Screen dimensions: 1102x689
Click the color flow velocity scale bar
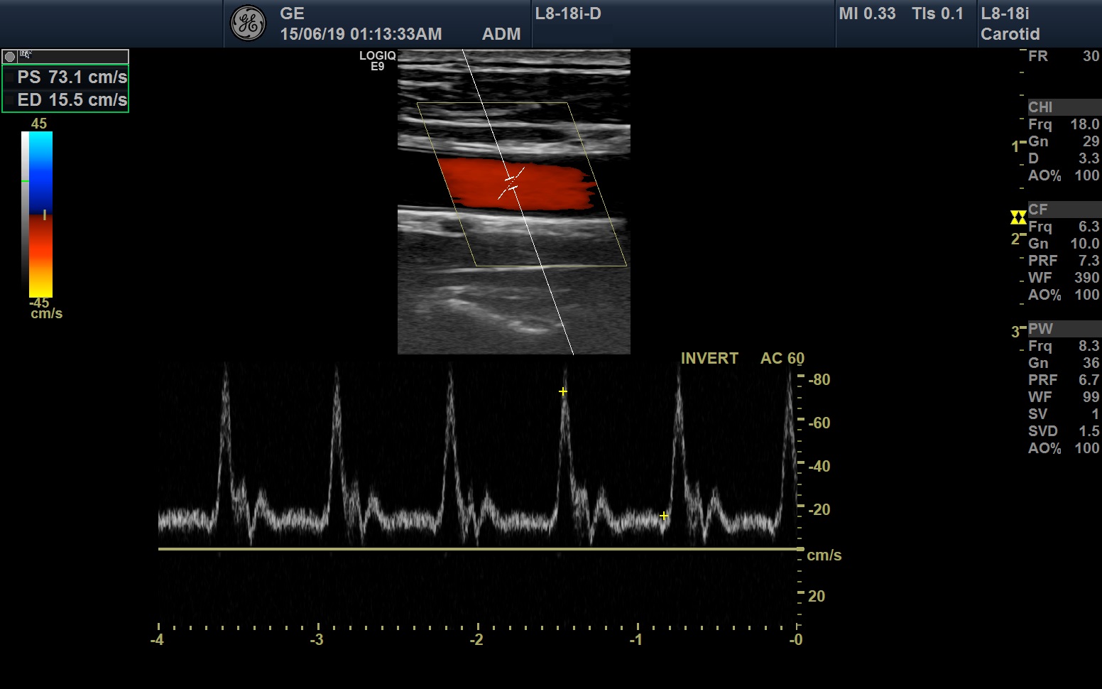coord(40,215)
